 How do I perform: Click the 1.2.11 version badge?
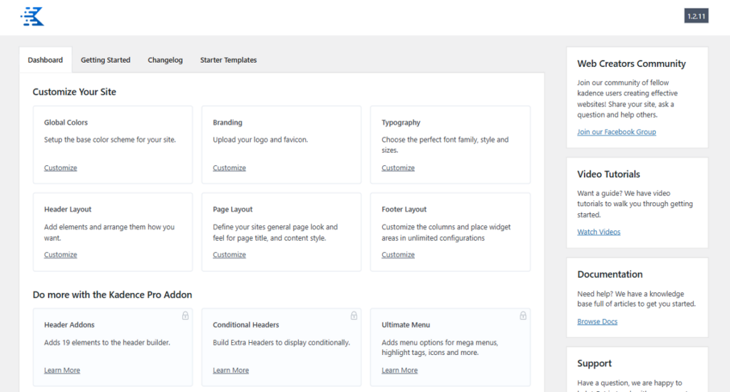[696, 16]
